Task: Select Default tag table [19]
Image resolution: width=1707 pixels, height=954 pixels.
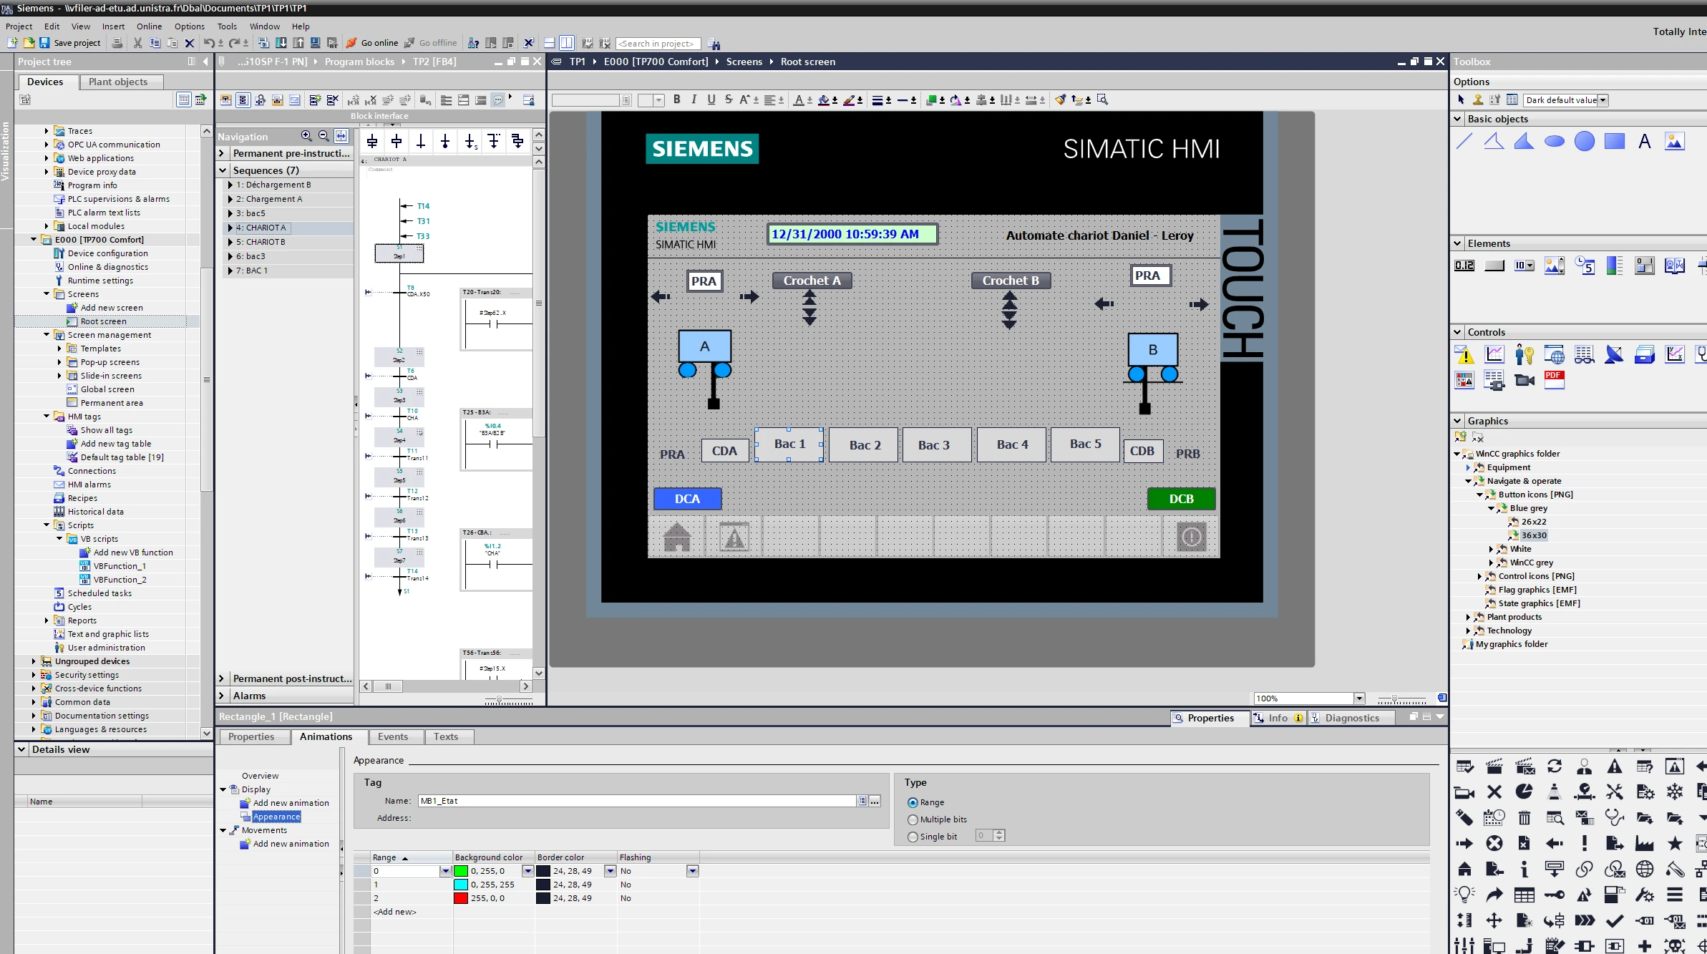Action: coord(122,457)
